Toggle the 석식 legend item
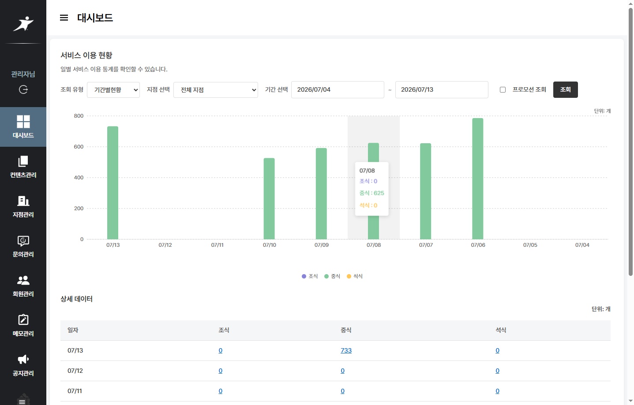Screen dimensions: 634x405 tap(355, 276)
